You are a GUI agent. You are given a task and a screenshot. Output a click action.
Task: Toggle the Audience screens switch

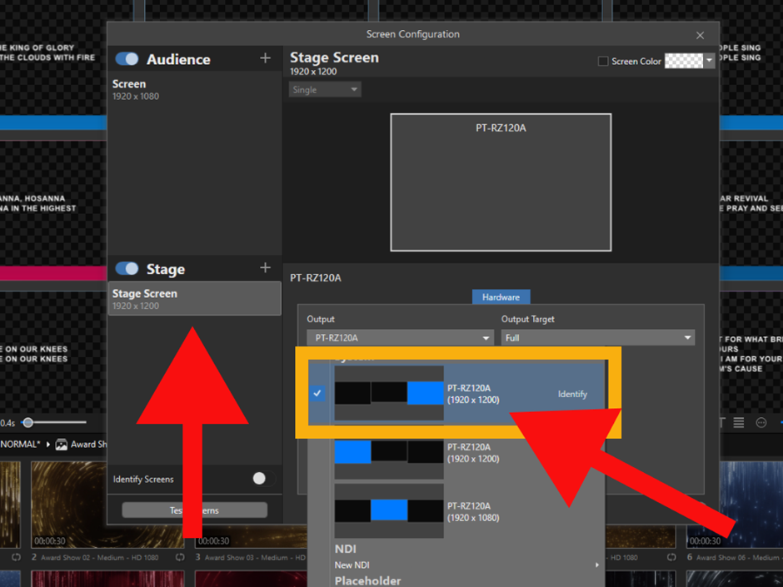(127, 59)
